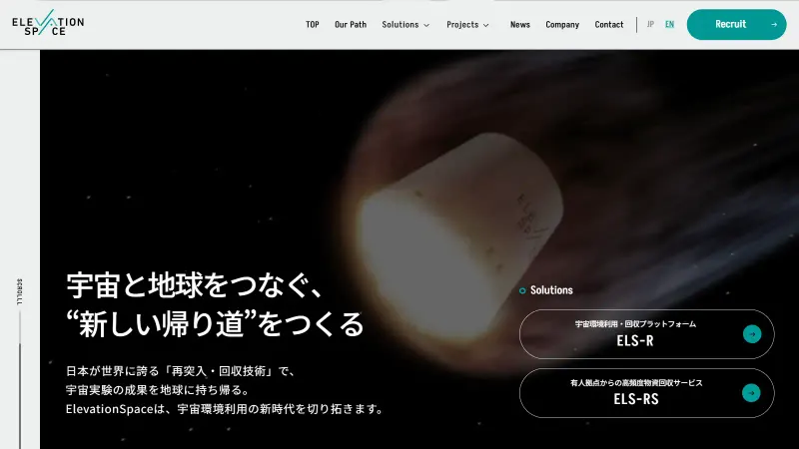Switch language to EN
Screen dimensions: 799x449
click(x=669, y=24)
